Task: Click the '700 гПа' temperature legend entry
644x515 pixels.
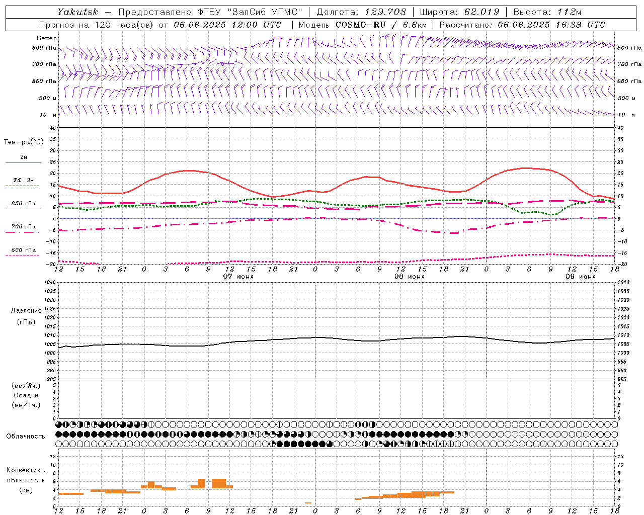Action: (x=23, y=227)
